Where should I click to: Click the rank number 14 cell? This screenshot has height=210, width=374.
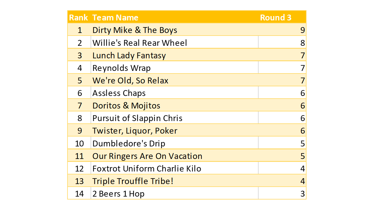click(79, 194)
